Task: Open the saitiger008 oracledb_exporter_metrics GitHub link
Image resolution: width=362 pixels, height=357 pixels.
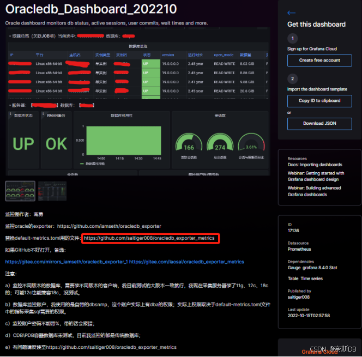Action: [x=149, y=238]
